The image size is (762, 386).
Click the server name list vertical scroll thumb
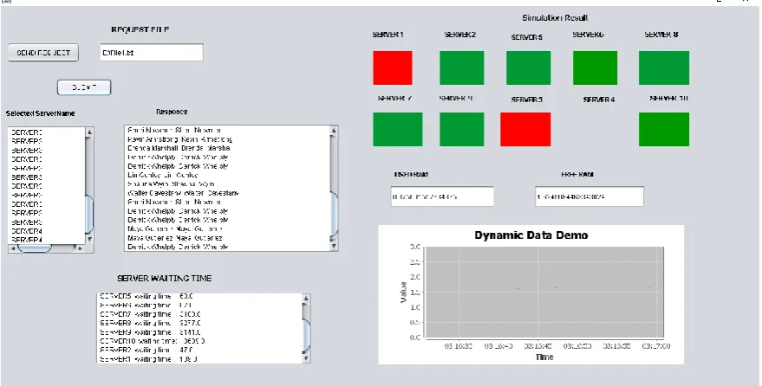[x=89, y=214]
